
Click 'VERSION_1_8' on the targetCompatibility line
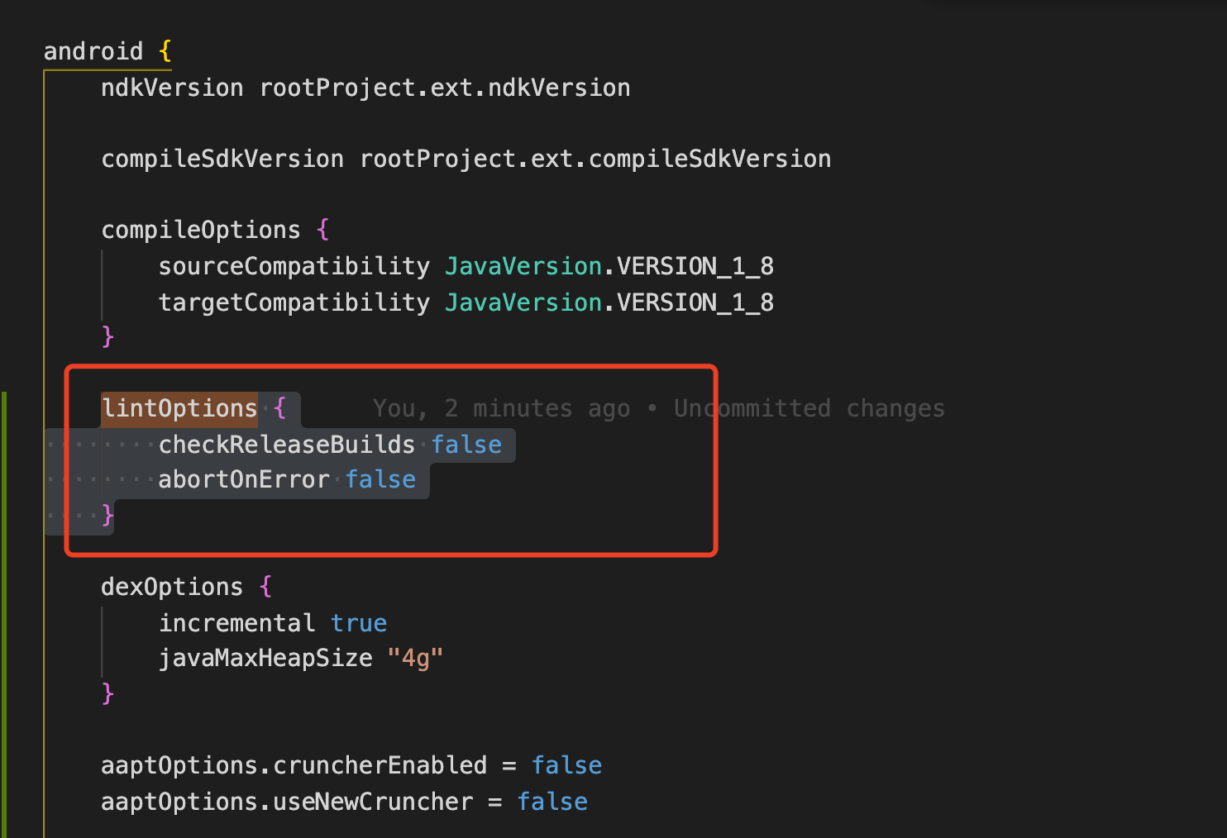point(695,302)
